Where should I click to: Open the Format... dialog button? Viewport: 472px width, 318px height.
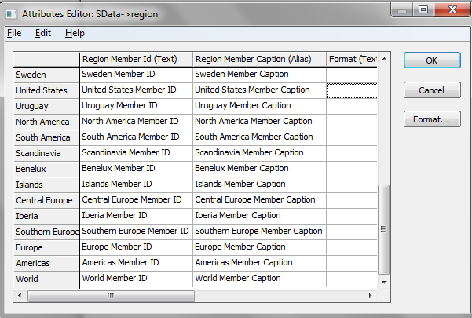point(432,119)
